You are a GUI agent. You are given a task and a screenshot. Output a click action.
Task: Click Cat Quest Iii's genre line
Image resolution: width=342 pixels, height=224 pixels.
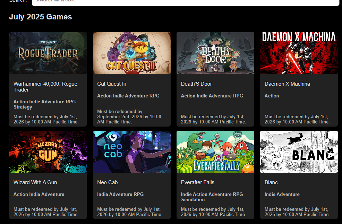(x=128, y=96)
